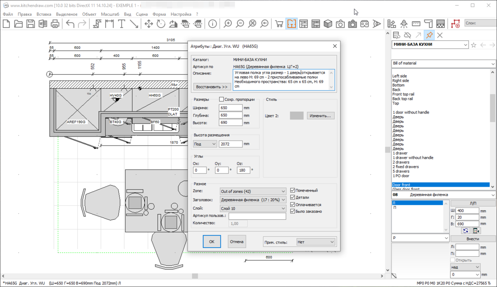This screenshot has width=497, height=287.
Task: Click the favorites star icon in catalog panel
Action: pyautogui.click(x=474, y=45)
